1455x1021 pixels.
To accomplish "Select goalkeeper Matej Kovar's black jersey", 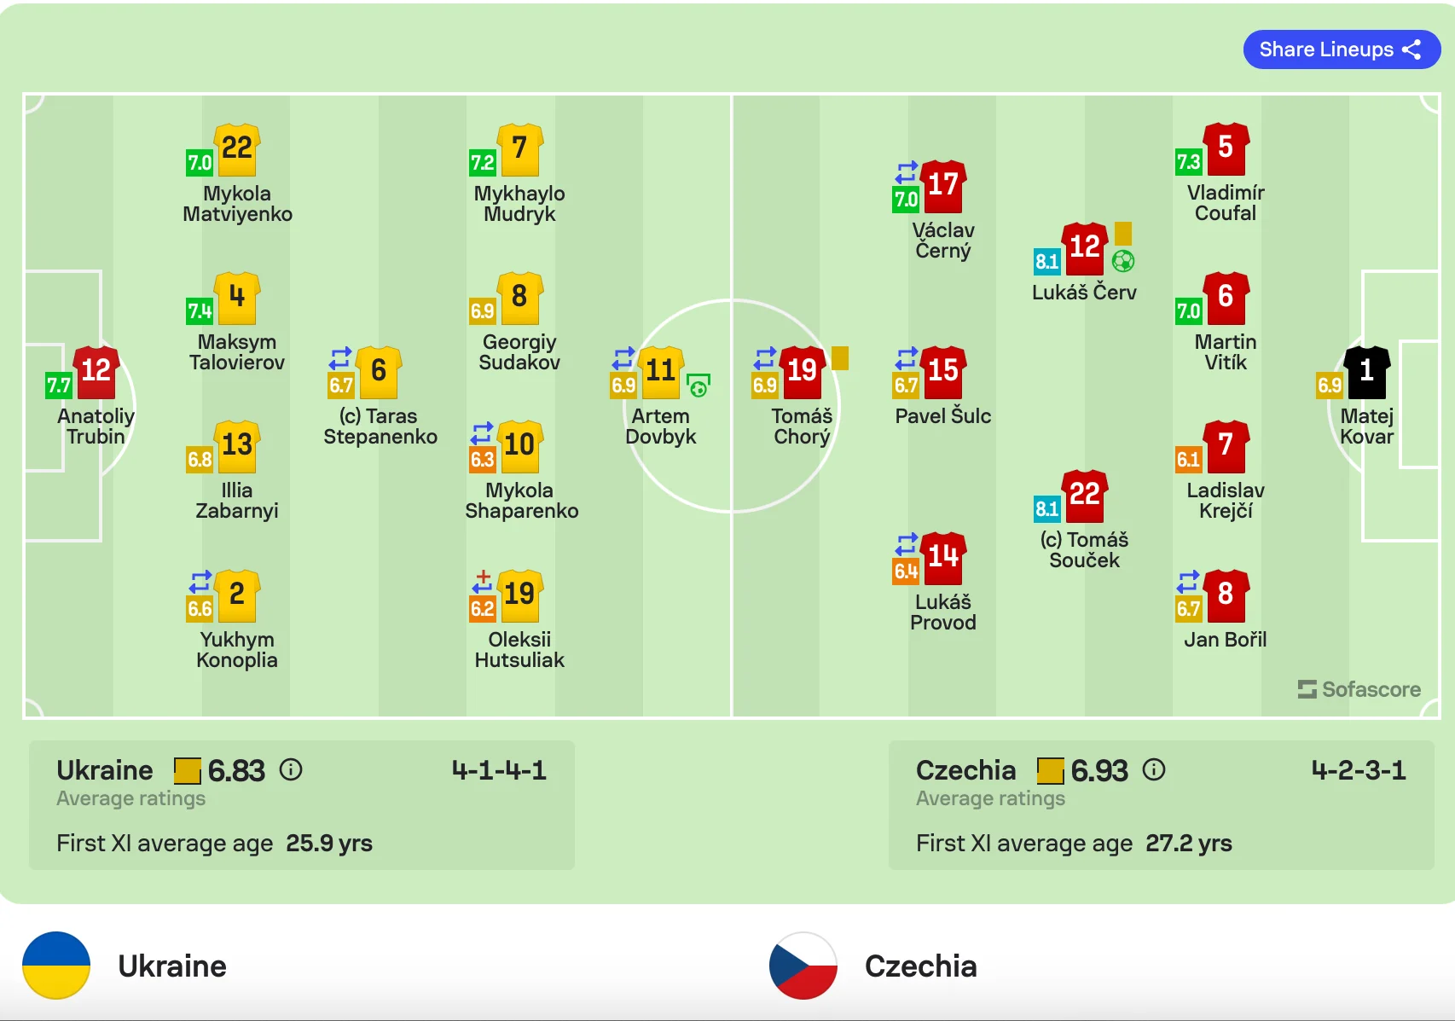I will [1366, 372].
